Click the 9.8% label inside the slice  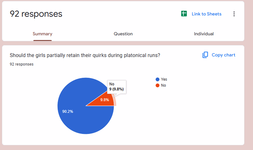click(x=105, y=100)
